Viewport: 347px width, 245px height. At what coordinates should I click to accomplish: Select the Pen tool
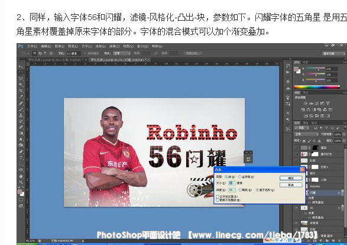(21, 152)
